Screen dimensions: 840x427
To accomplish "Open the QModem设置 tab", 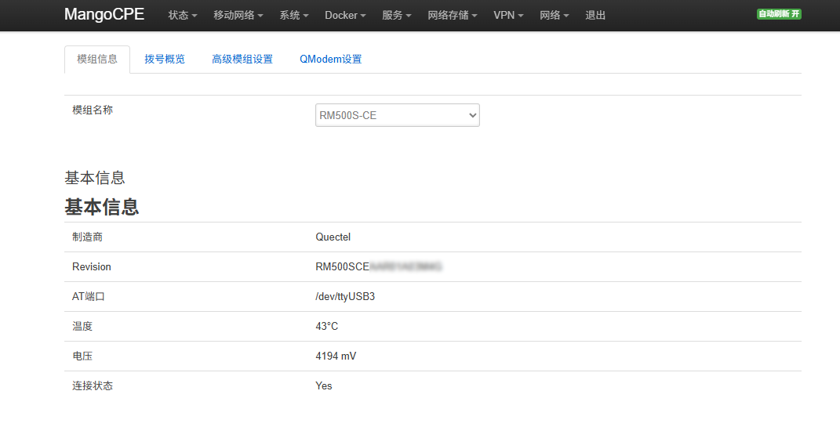I will [x=331, y=59].
